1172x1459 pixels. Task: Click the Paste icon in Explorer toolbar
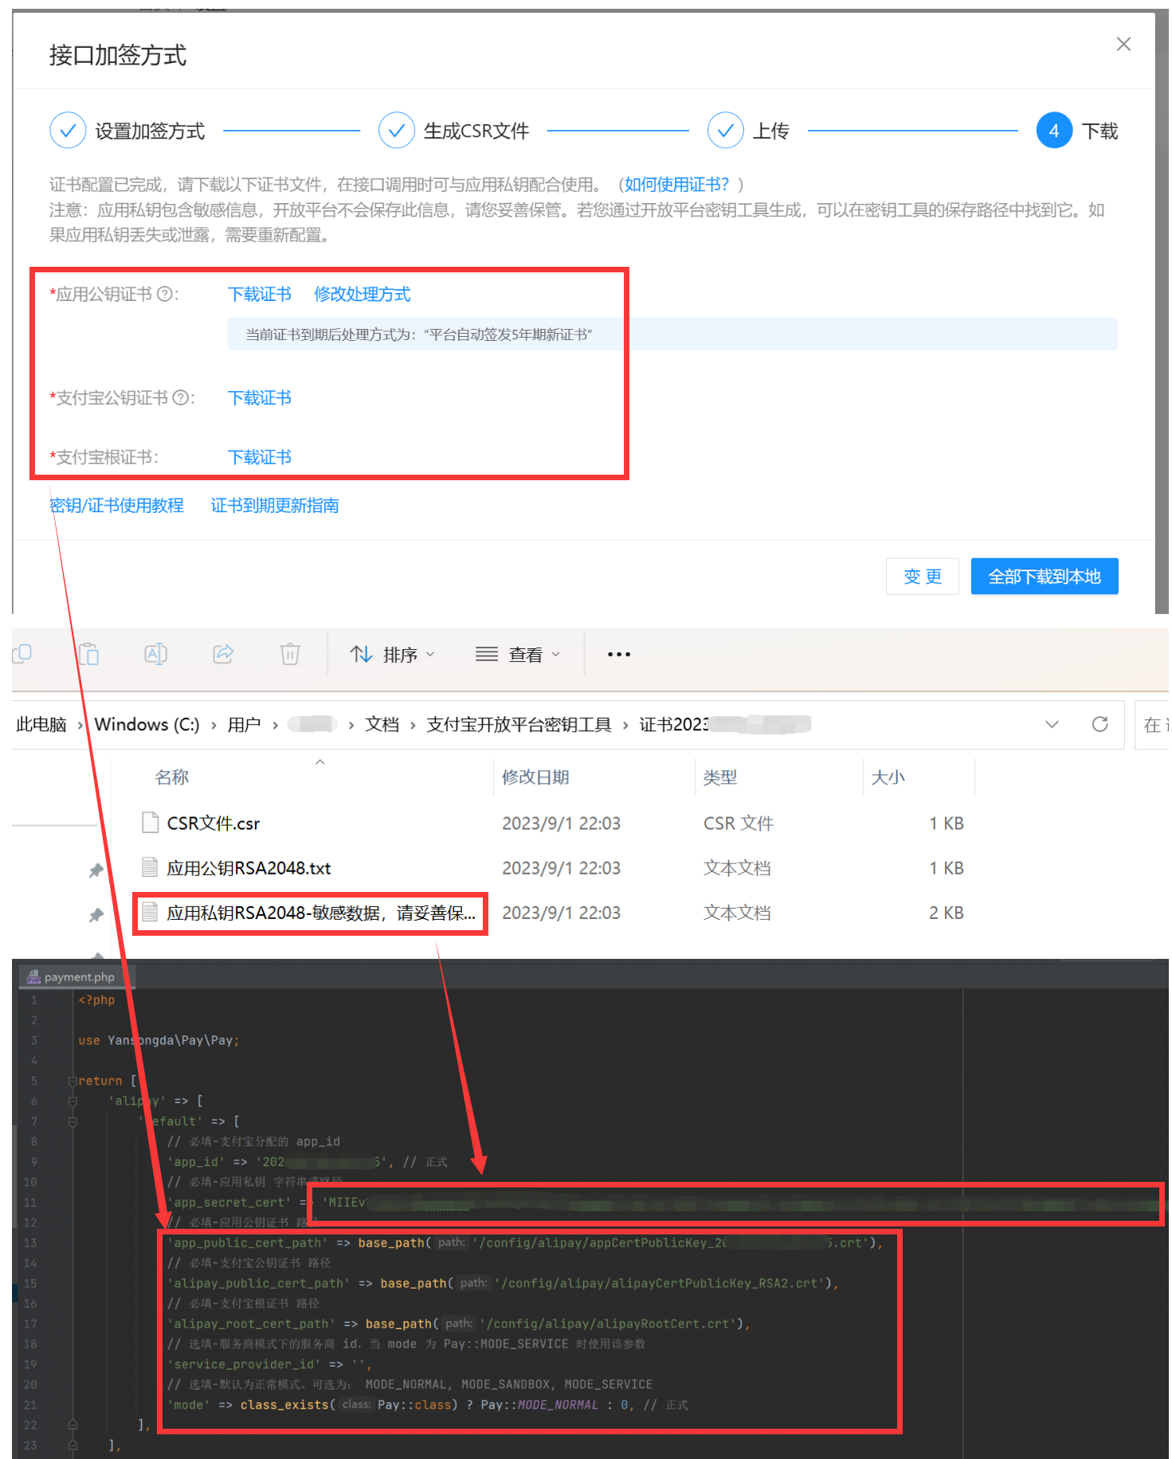point(88,654)
